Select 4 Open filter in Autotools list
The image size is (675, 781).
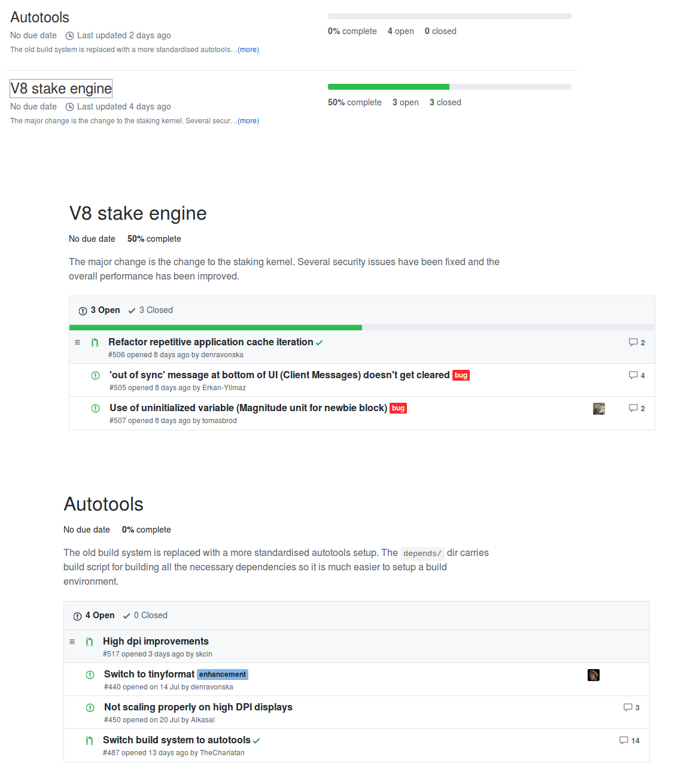pyautogui.click(x=94, y=615)
